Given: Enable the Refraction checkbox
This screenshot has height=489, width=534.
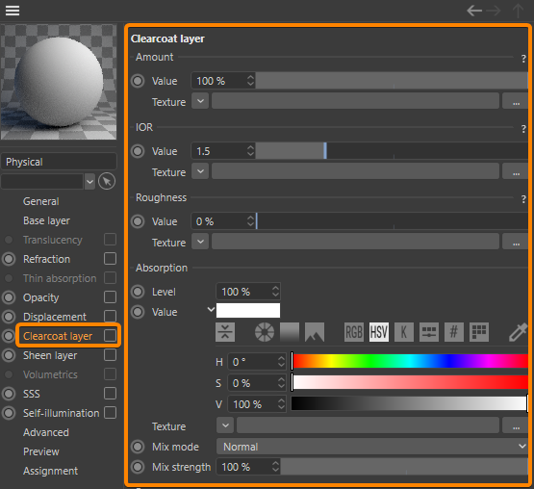Looking at the screenshot, I should 110,259.
